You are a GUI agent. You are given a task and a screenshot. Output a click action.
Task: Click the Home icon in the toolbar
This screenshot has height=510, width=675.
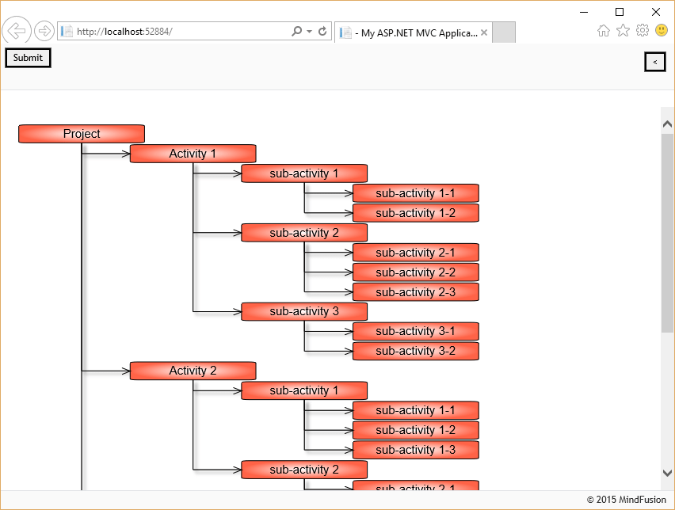(x=603, y=29)
